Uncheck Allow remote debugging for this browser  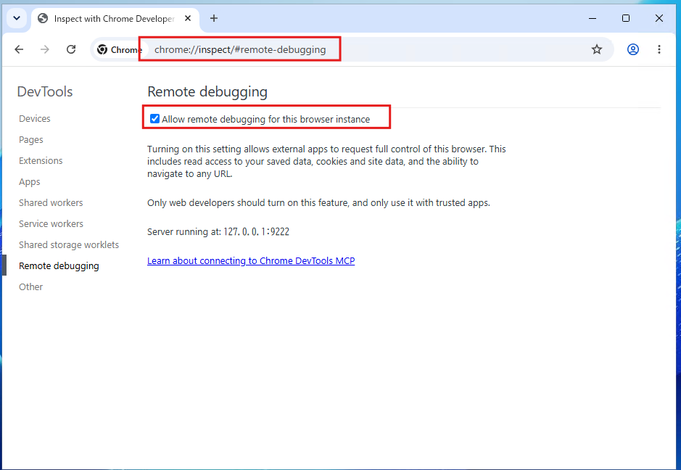(154, 118)
